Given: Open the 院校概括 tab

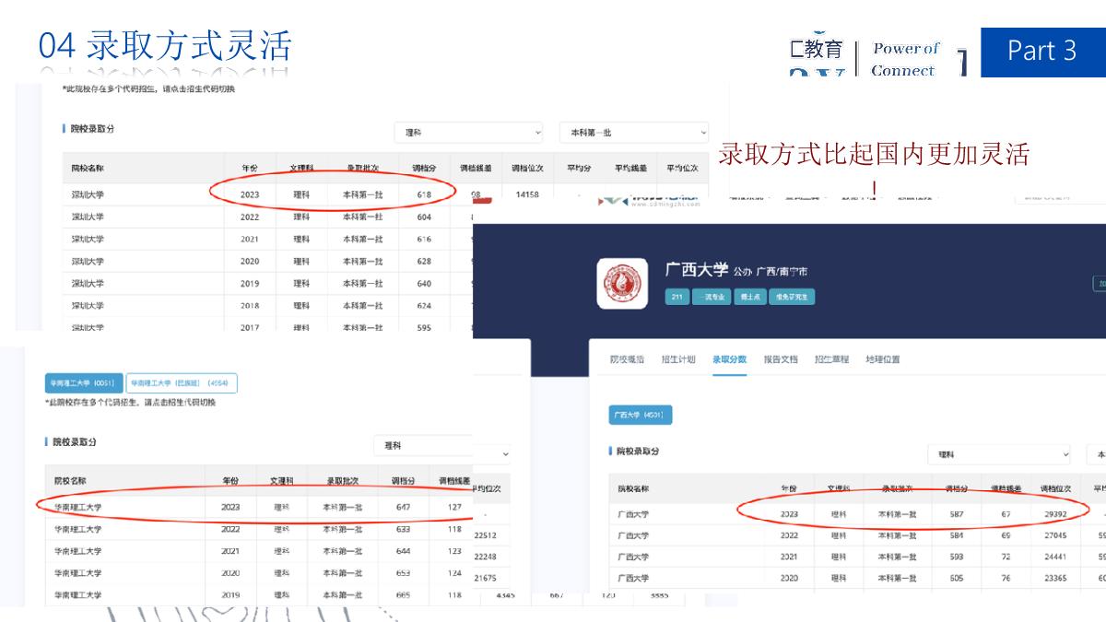Looking at the screenshot, I should tap(628, 359).
